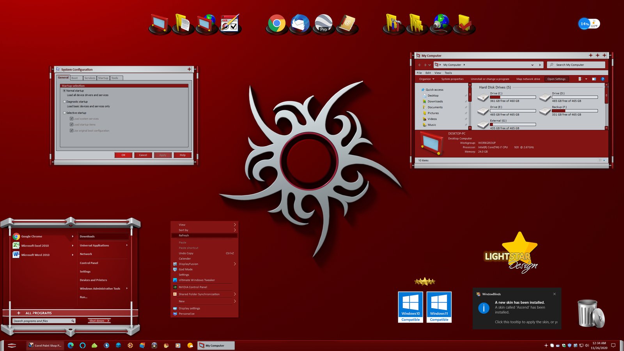Click the External (G:) disk icon
The height and width of the screenshot is (351, 624).
pyautogui.click(x=483, y=124)
